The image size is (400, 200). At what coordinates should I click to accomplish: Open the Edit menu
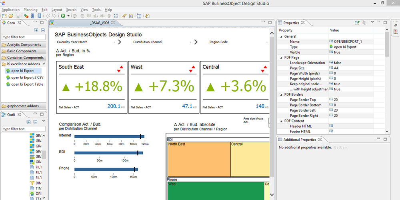pyautogui.click(x=45, y=10)
